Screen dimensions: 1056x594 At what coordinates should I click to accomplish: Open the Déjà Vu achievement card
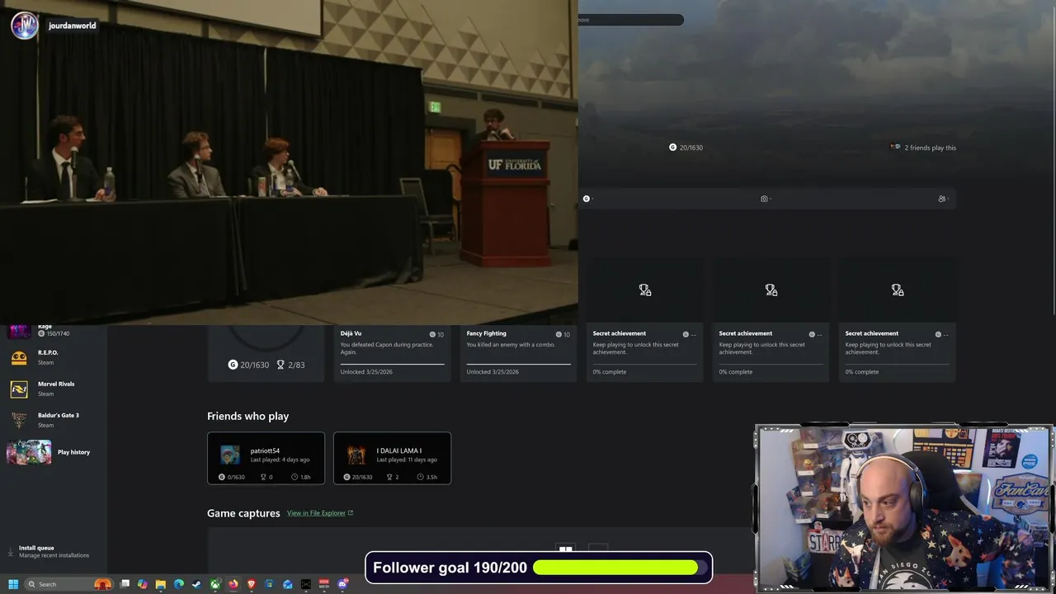392,353
